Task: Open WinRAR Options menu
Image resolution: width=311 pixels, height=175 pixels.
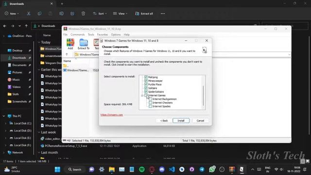Action: (116, 35)
